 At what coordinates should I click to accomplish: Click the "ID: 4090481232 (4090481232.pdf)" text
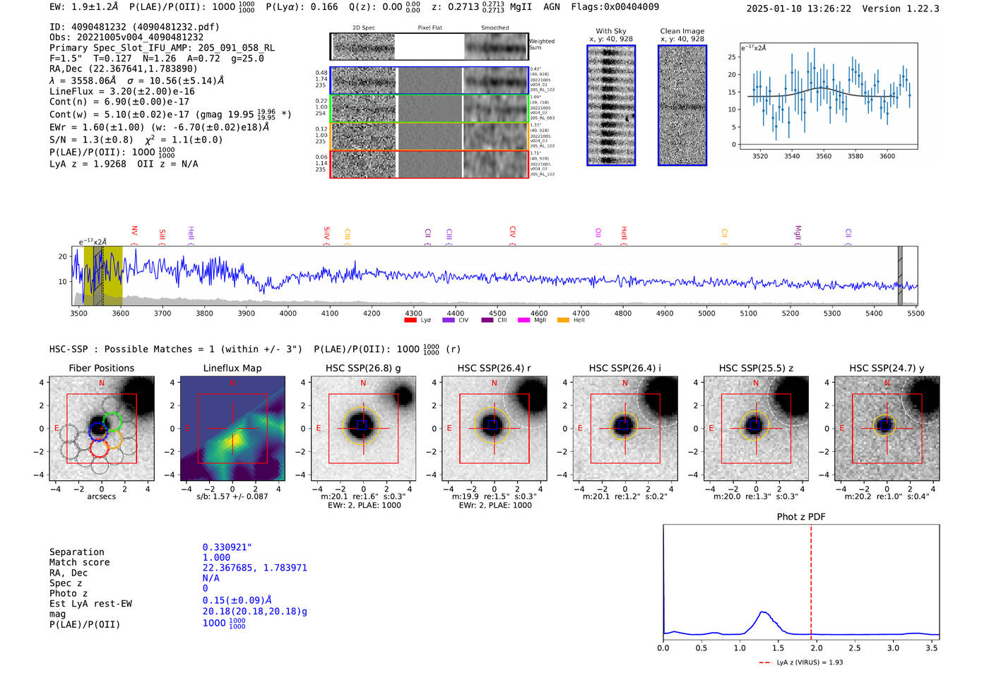click(x=134, y=27)
